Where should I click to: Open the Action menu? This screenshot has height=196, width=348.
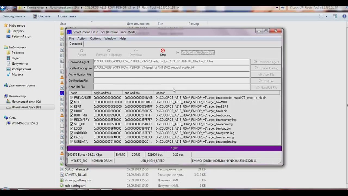tap(82, 39)
